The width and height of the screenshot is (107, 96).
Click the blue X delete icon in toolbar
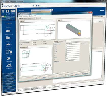5,6
